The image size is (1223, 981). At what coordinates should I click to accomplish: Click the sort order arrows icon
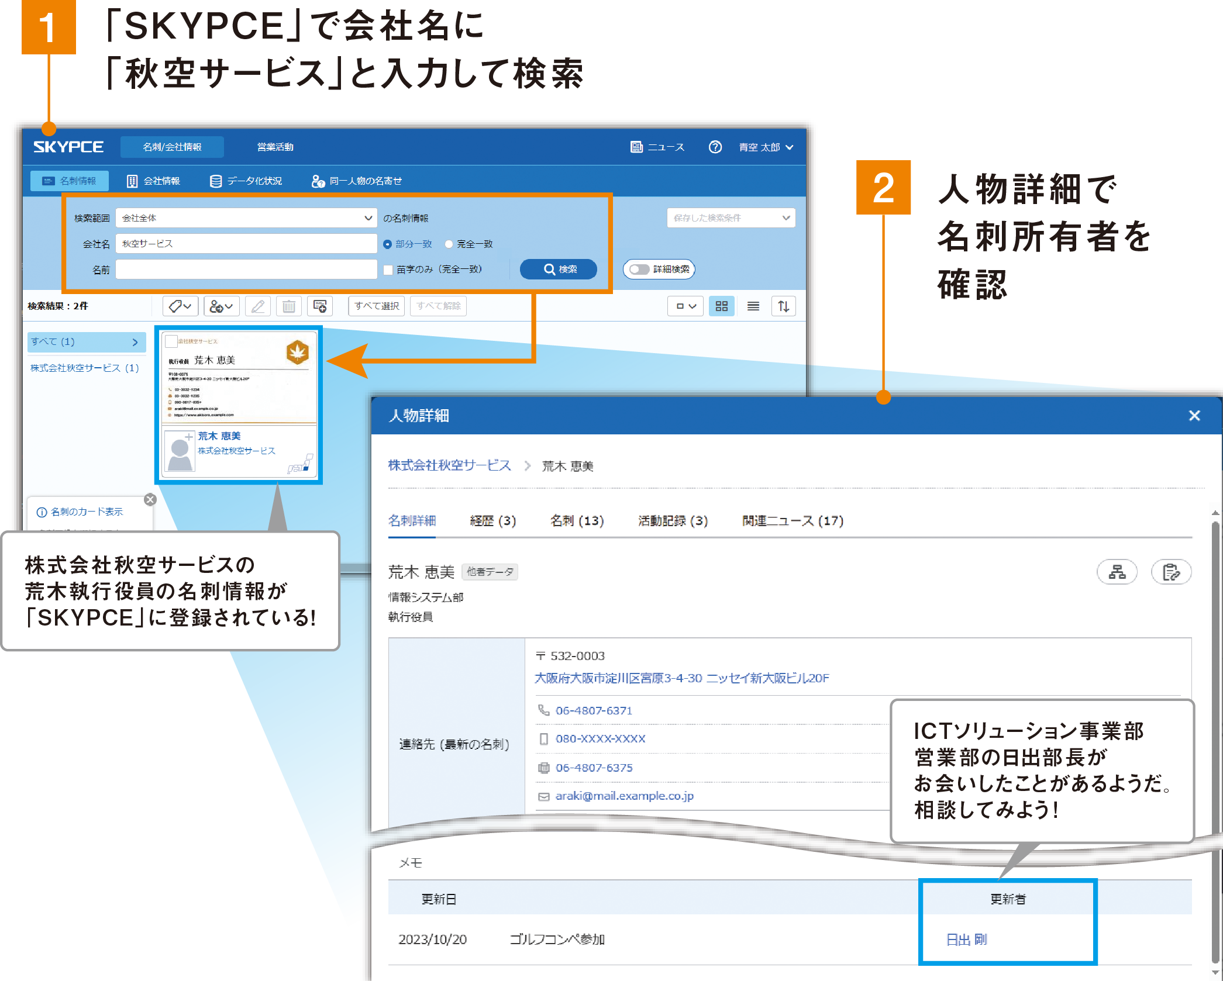784,306
